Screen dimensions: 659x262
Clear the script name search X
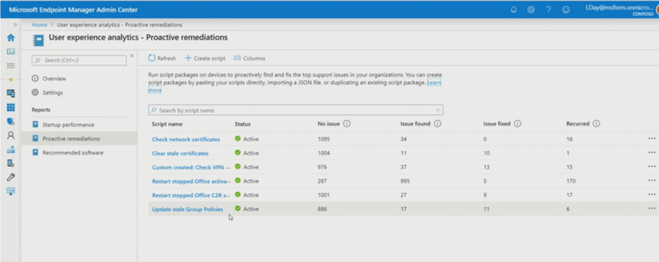tap(438, 110)
